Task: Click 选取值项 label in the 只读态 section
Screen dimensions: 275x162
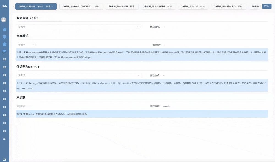Action: click(155, 106)
